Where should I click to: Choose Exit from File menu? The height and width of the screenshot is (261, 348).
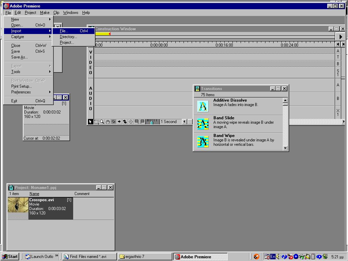coord(29,101)
